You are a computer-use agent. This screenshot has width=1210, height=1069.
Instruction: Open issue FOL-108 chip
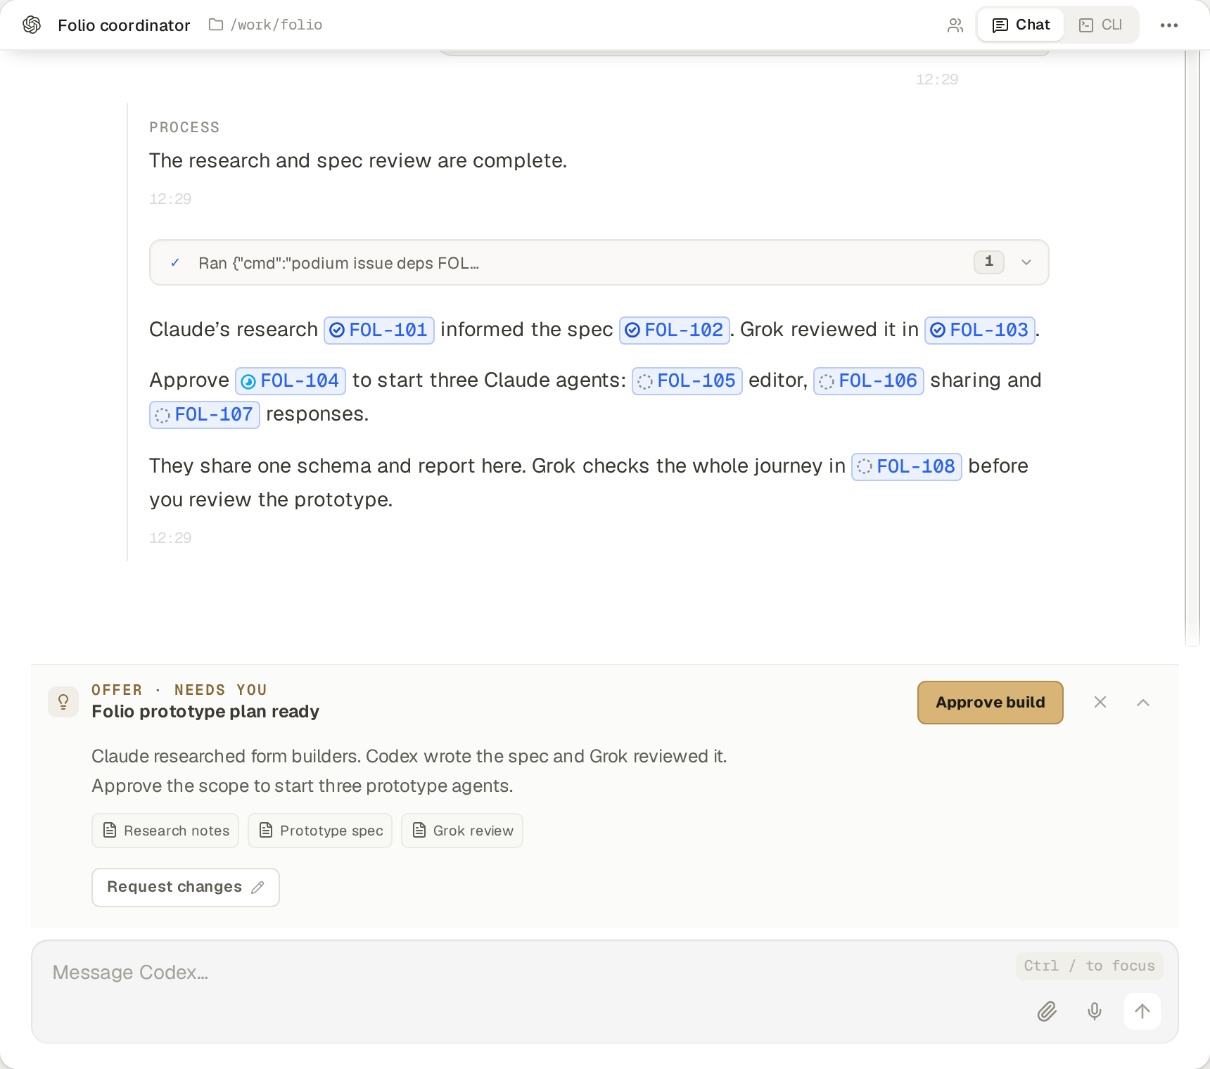pyautogui.click(x=907, y=466)
